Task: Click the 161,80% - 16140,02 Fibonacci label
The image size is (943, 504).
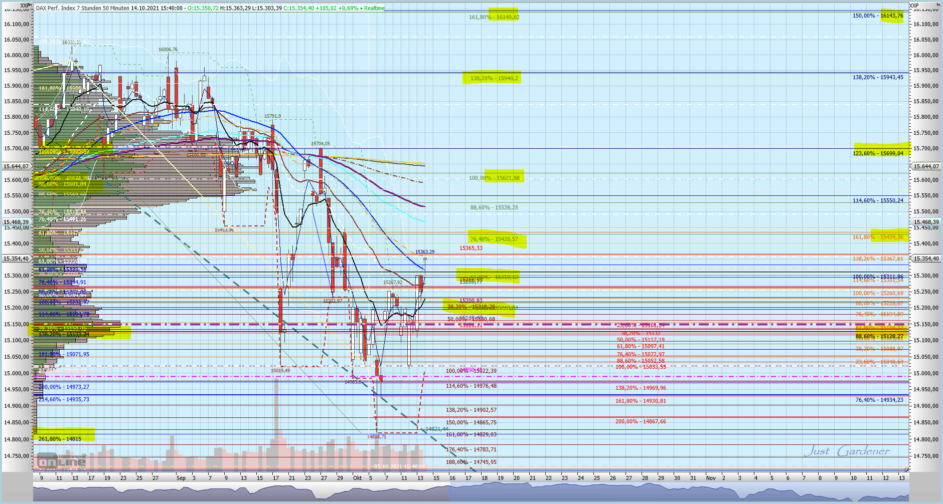Action: coord(494,17)
